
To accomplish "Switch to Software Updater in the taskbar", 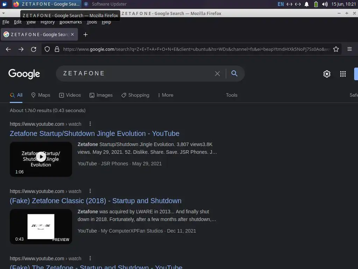I will 105,4.
